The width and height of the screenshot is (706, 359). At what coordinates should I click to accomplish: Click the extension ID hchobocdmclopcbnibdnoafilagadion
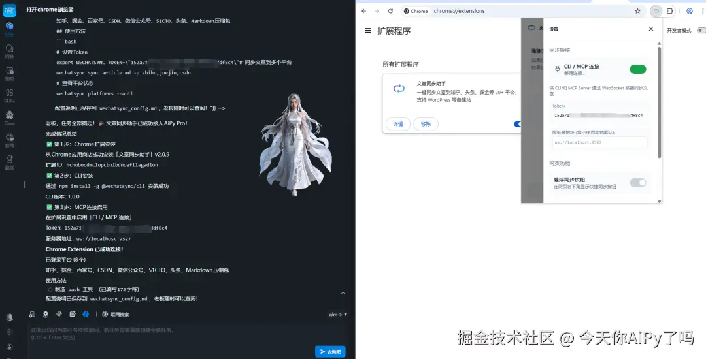click(112, 165)
